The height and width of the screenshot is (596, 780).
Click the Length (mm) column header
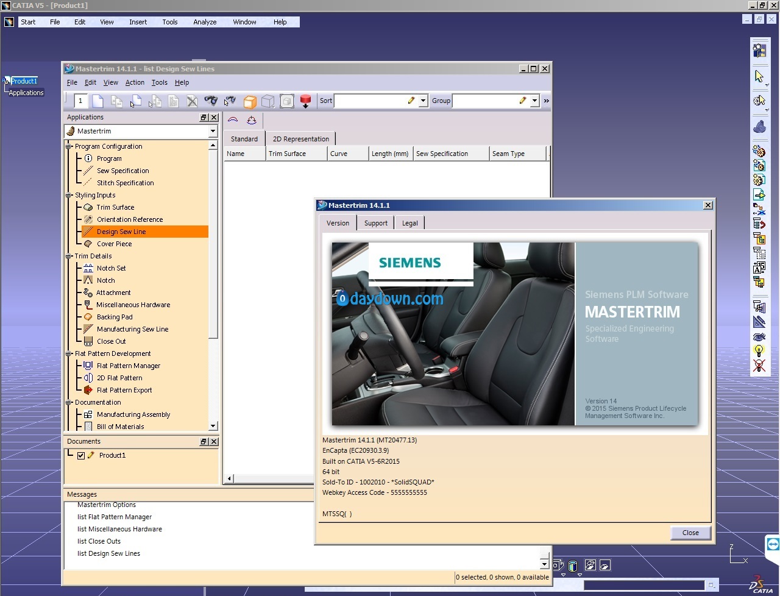click(x=390, y=154)
